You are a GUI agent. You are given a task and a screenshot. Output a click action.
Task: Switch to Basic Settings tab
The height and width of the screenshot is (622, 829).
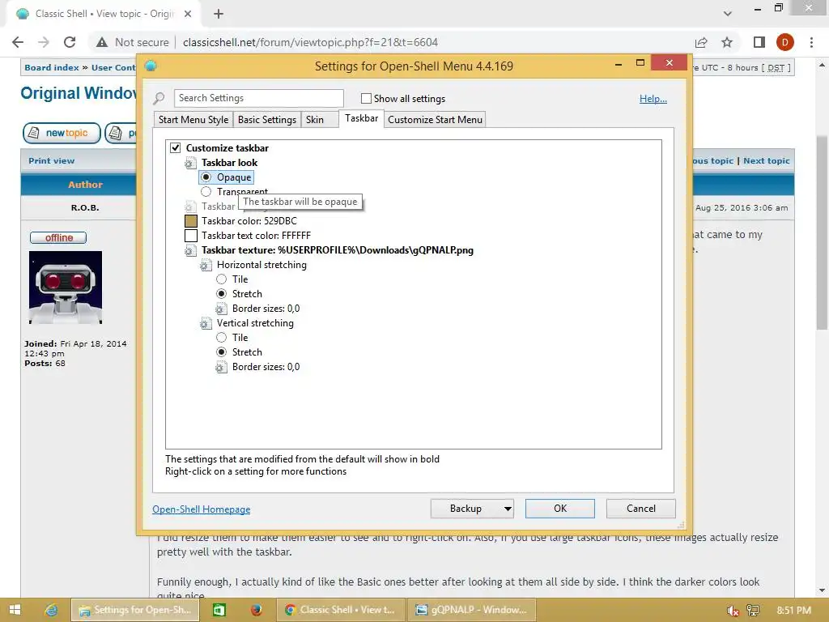coord(267,120)
